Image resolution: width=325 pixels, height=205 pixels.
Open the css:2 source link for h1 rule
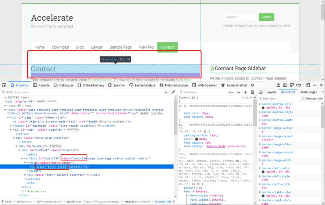tap(221, 106)
